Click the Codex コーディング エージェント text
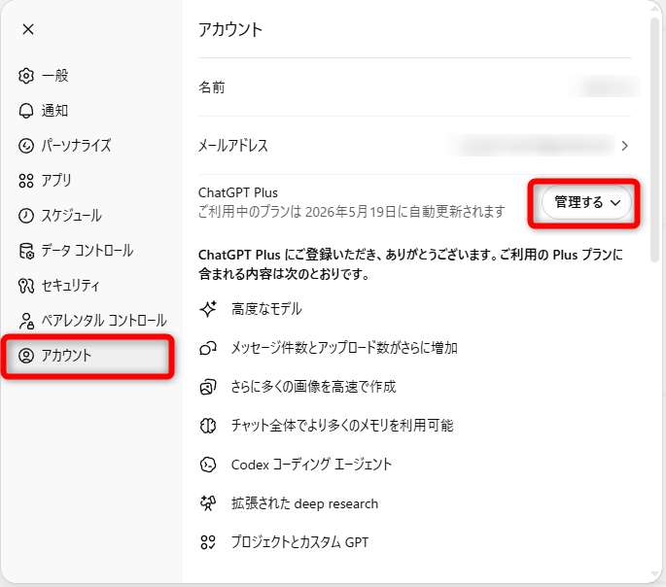This screenshot has height=587, width=666. (311, 465)
